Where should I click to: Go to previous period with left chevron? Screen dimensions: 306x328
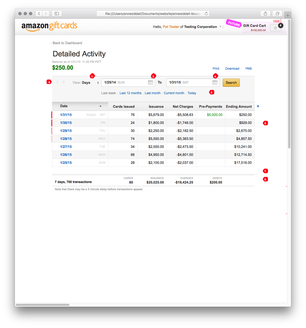point(57,82)
